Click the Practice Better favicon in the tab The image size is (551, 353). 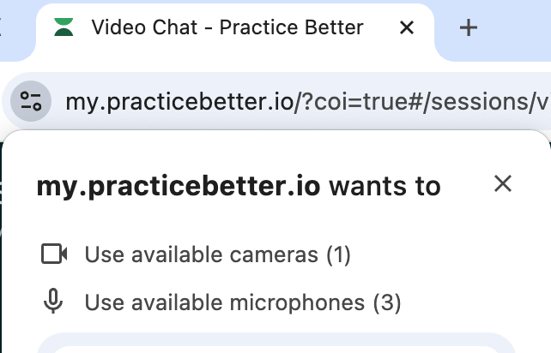[x=62, y=27]
